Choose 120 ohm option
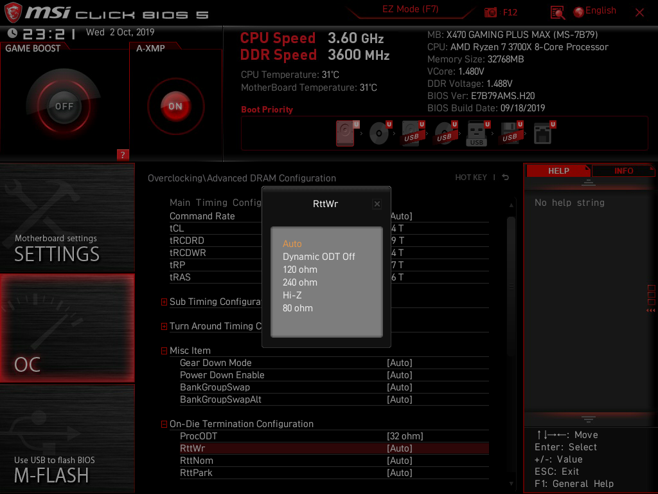 (299, 270)
